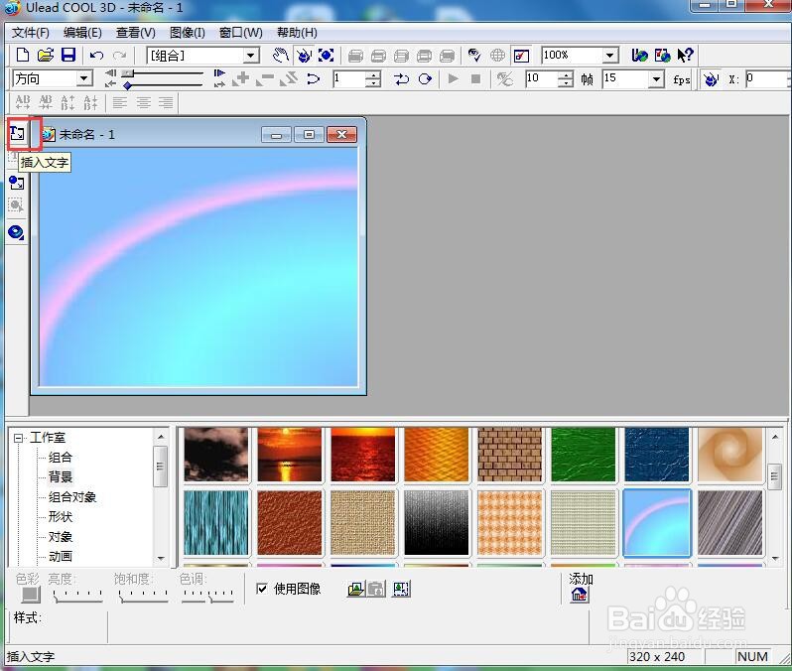The width and height of the screenshot is (792, 671).
Task: Click the align text left icon
Action: [120, 103]
